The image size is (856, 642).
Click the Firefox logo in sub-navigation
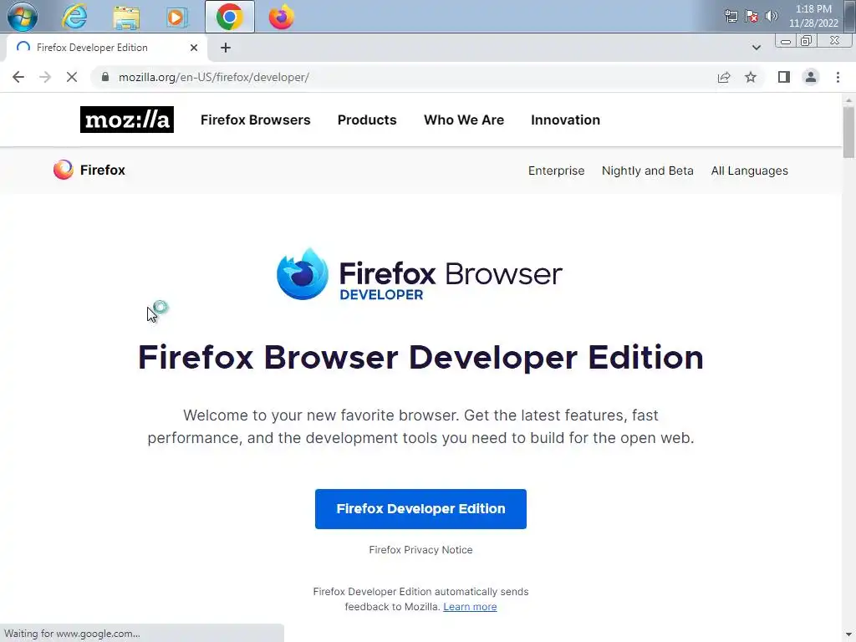(89, 170)
